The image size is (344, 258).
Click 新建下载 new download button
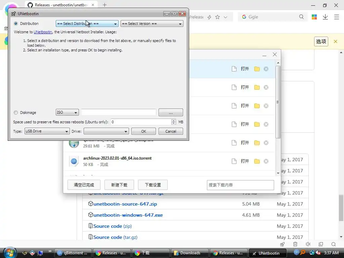(x=119, y=185)
